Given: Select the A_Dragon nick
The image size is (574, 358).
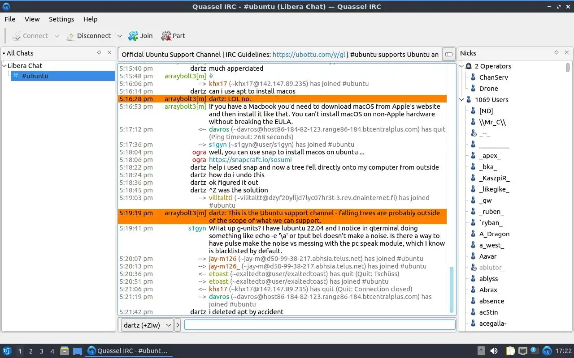Looking at the screenshot, I should [x=494, y=234].
